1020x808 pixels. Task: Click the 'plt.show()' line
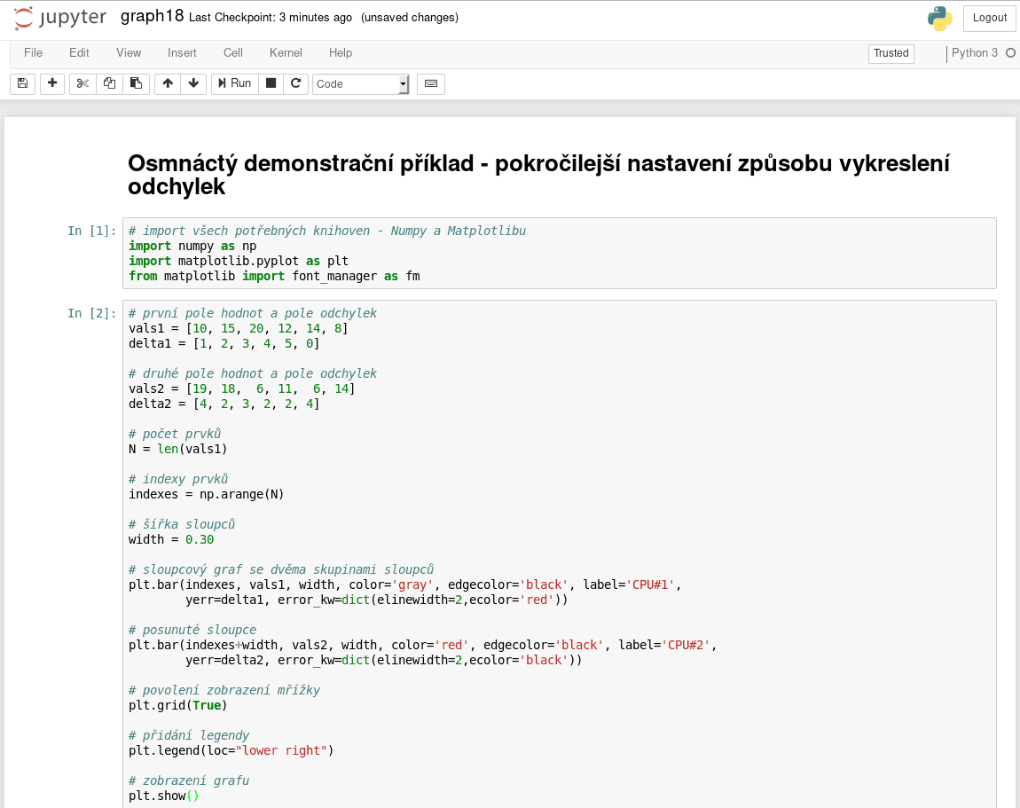[164, 796]
